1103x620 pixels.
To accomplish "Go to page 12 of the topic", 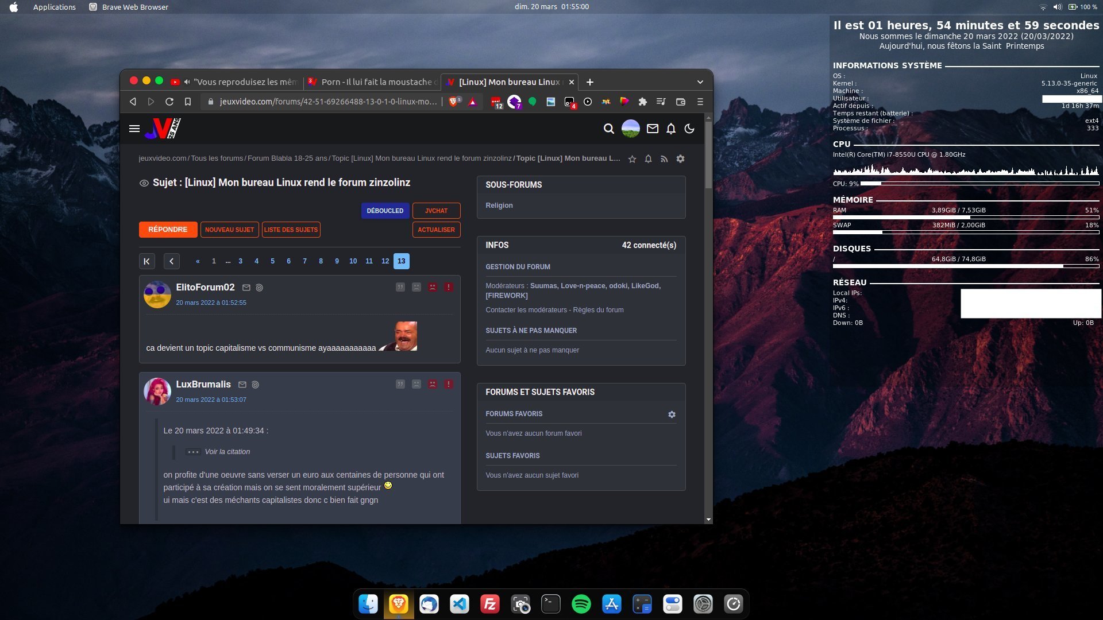I will [385, 261].
